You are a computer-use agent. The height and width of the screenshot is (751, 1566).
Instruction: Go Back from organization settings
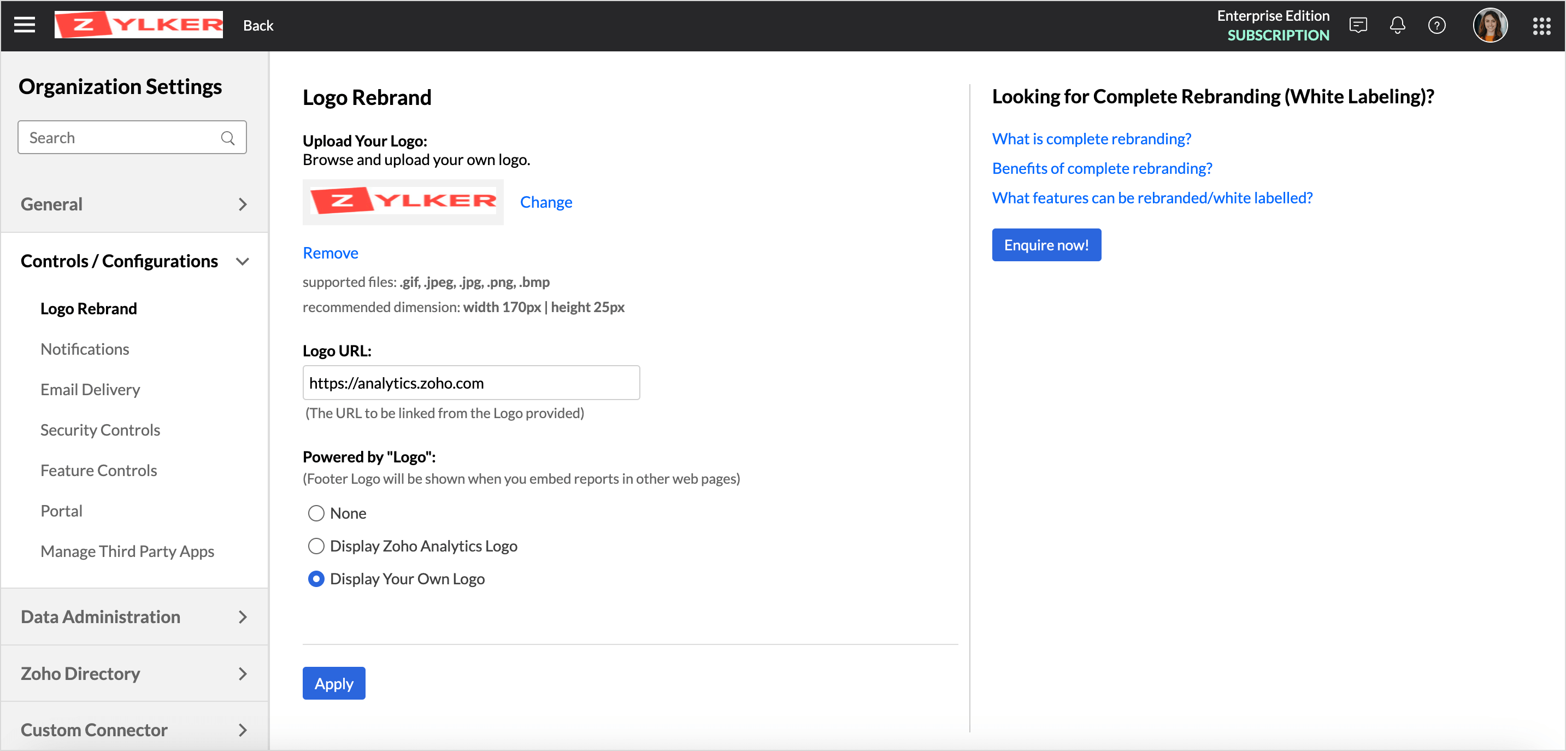(x=258, y=26)
